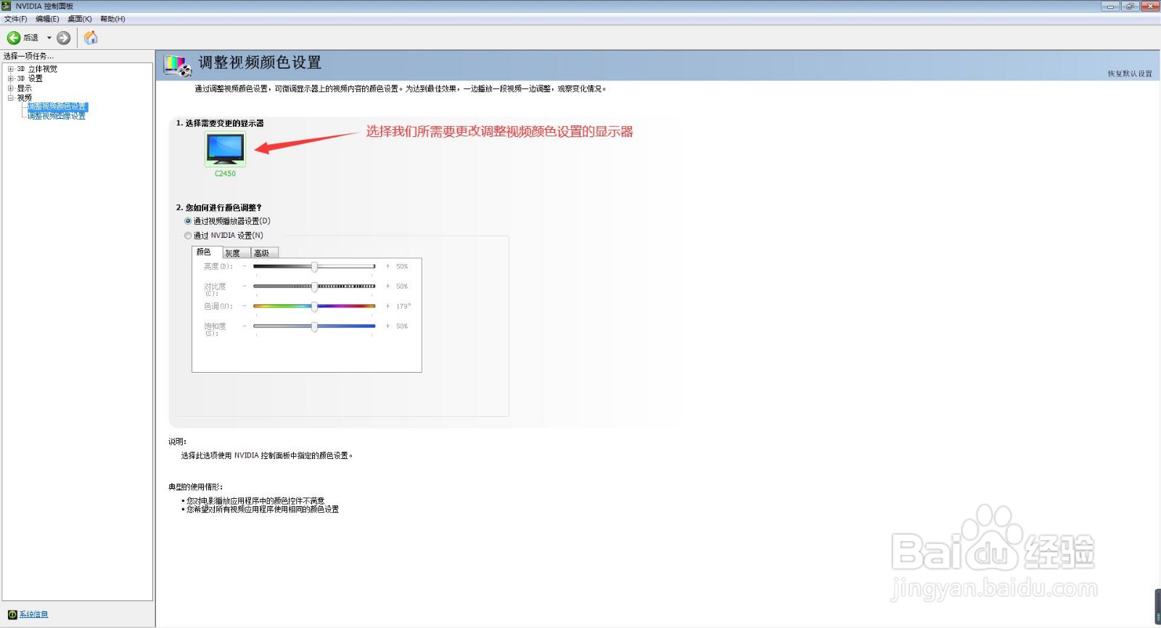Go to the Home page icon
Image resolution: width=1161 pixels, height=628 pixels.
click(91, 38)
